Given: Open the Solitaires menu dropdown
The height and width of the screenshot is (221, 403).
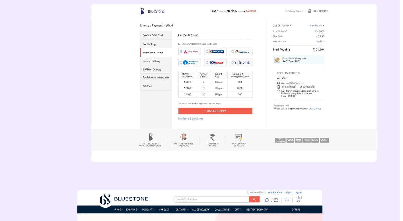Looking at the screenshot, I should [x=182, y=210].
